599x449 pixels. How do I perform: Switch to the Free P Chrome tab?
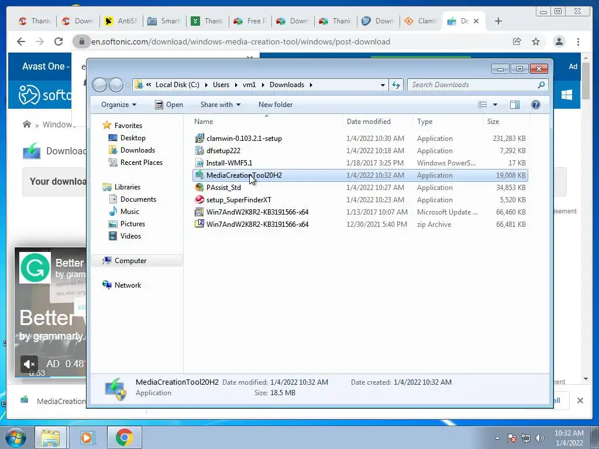click(249, 21)
